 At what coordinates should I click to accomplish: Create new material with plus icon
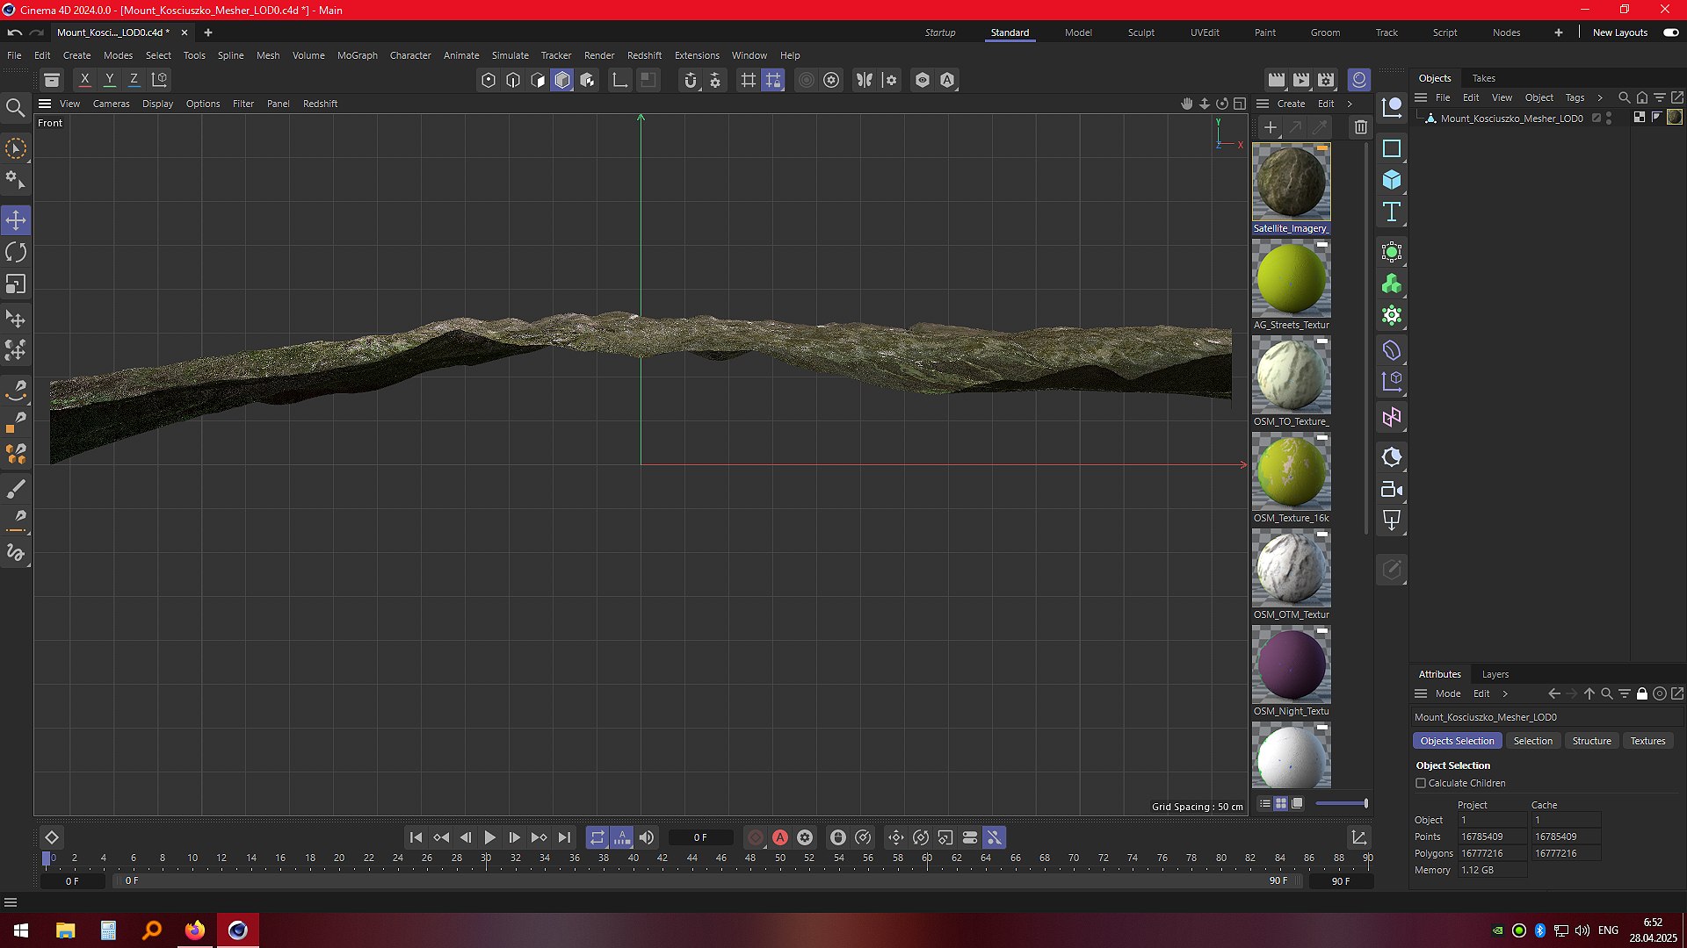pyautogui.click(x=1270, y=127)
